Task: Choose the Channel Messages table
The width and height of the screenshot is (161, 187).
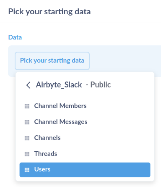Action: click(85, 122)
